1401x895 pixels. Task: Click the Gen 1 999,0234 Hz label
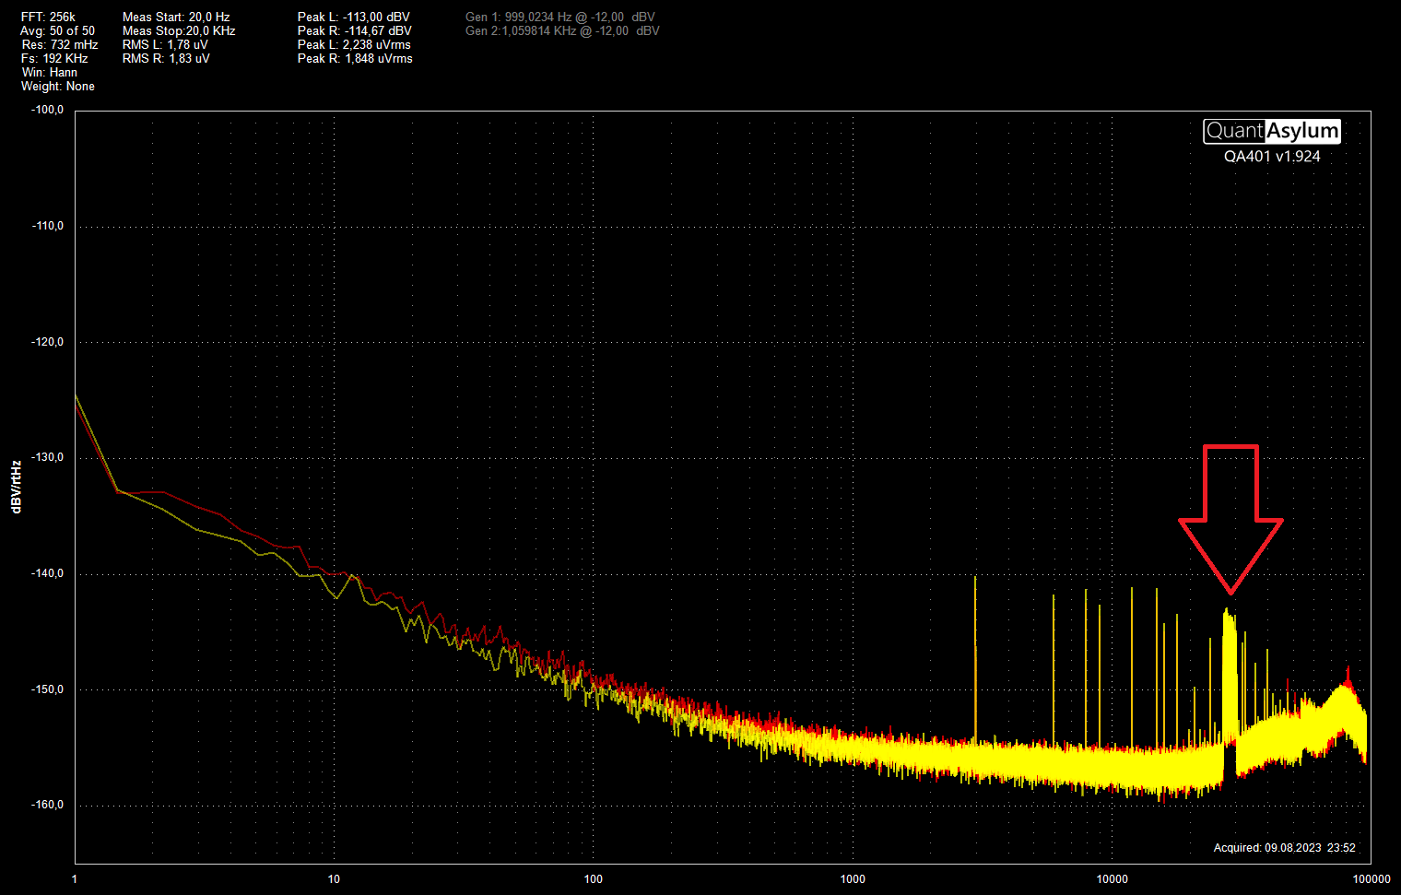(x=560, y=17)
